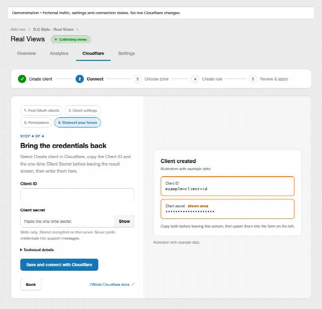Image resolution: width=322 pixels, height=309 pixels.
Task: Go Back to the previous step
Action: click(x=31, y=284)
